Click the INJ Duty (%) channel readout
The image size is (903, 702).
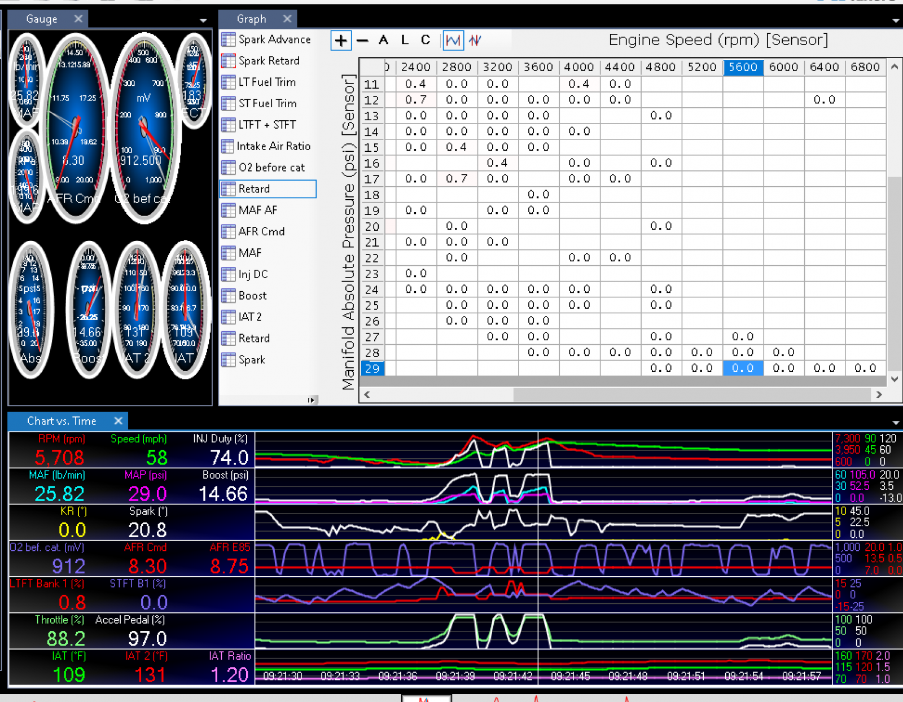[221, 450]
